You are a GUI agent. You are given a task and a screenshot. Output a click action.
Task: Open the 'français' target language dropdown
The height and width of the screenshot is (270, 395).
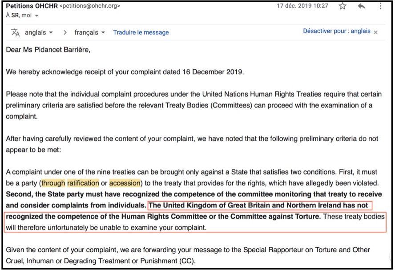pyautogui.click(x=89, y=32)
